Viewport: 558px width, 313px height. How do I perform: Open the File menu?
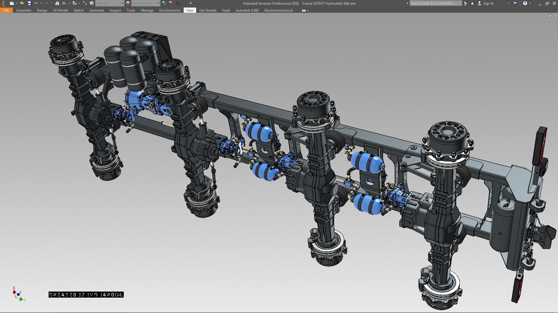(x=6, y=10)
